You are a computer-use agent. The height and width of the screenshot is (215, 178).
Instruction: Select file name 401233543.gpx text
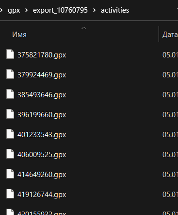point(42,135)
